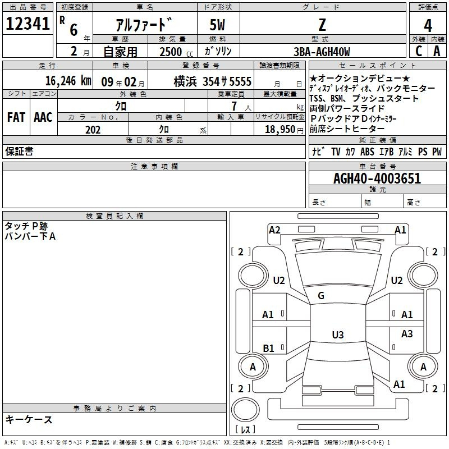Viewport: 449px width, 449px height.
Task: Click the mileage 16,246 km
Action: [x=68, y=81]
